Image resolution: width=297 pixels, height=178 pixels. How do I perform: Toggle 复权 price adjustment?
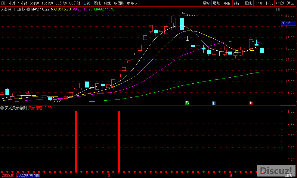[206, 3]
